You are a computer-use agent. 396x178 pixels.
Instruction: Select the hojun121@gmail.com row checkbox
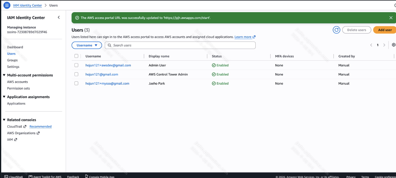76,74
